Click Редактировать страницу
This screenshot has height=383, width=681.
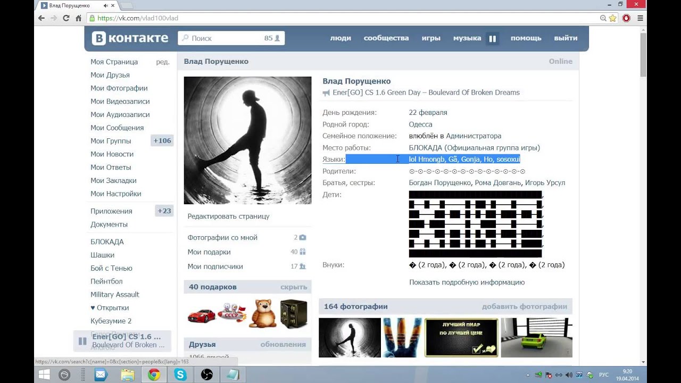click(228, 217)
